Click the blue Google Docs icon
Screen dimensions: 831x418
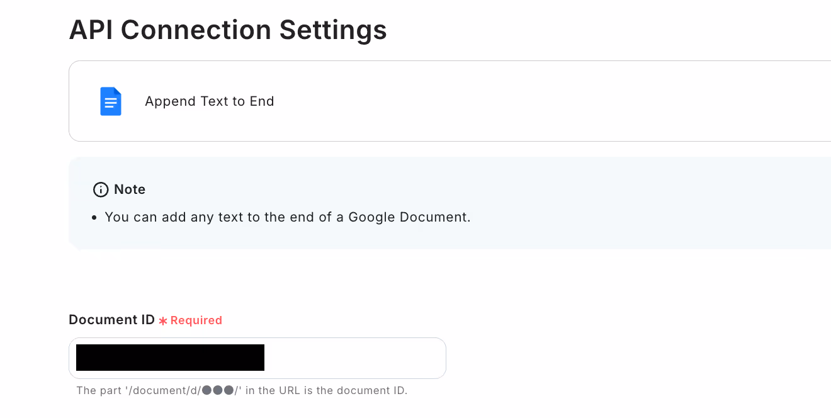[111, 101]
